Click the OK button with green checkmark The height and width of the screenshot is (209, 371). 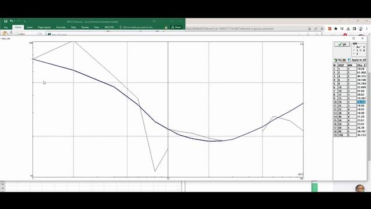click(342, 44)
